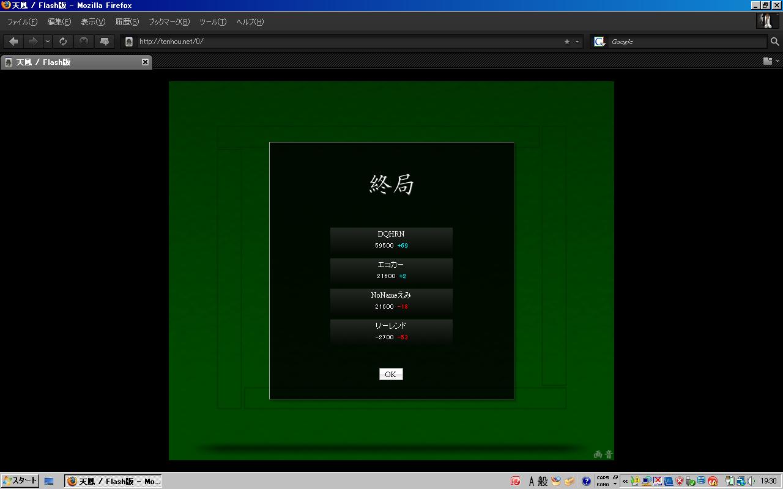Click the red round warning tray icon
783x489 pixels.
[x=713, y=481]
